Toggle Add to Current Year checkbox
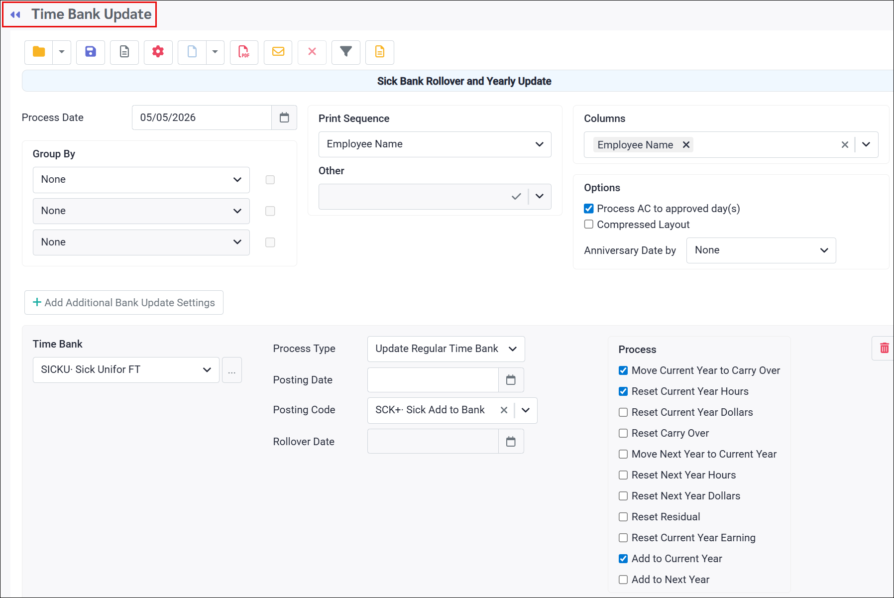Viewport: 894px width, 598px height. 623,559
